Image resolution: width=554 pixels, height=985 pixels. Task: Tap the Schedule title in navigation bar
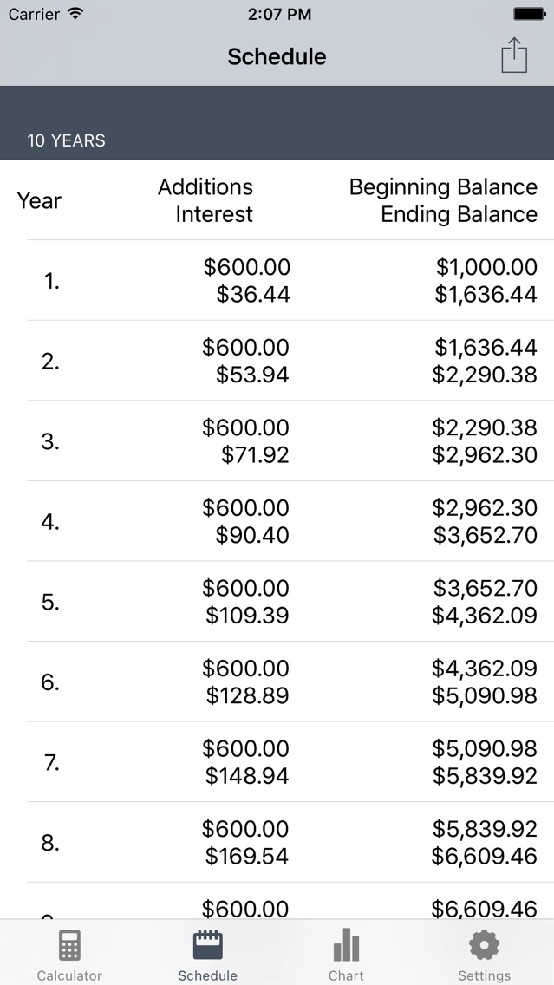pos(277,57)
